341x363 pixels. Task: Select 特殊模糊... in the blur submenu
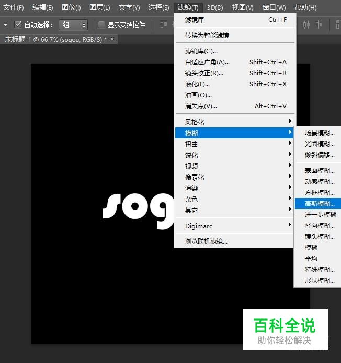[x=318, y=269]
